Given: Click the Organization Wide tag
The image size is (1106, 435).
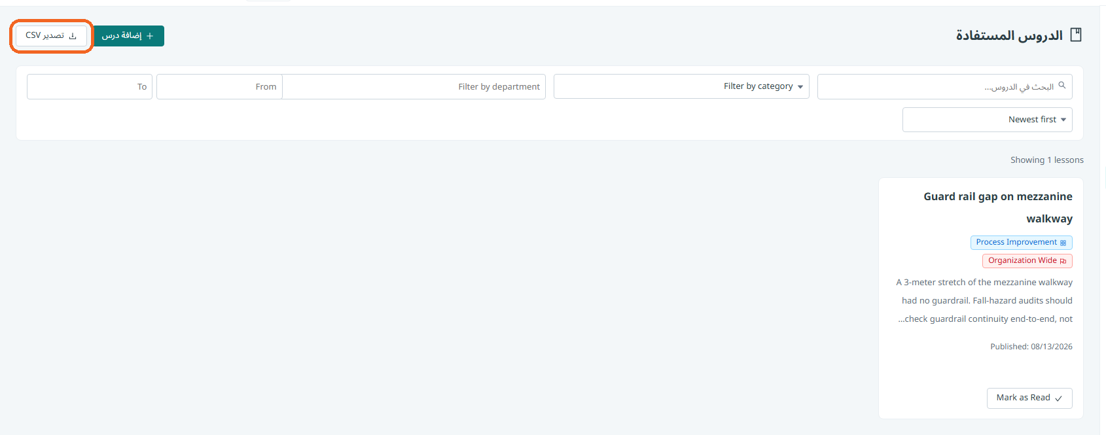Looking at the screenshot, I should (x=1027, y=261).
